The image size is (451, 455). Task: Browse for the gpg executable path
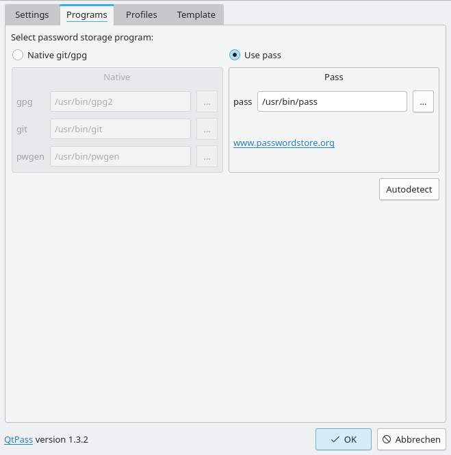coord(207,101)
